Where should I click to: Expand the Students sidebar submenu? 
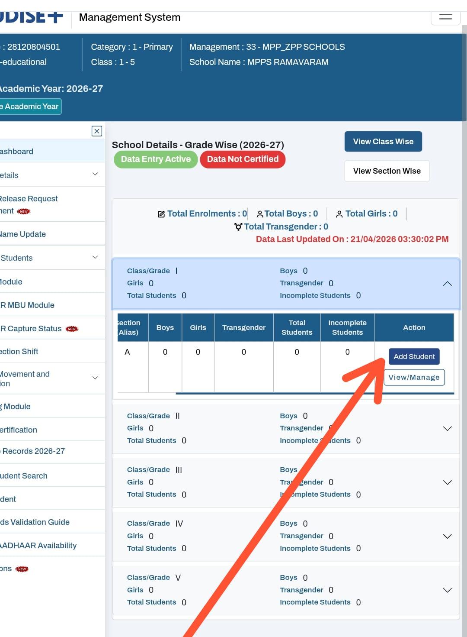tap(95, 258)
